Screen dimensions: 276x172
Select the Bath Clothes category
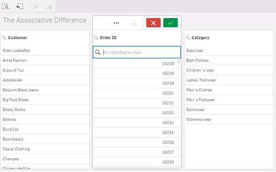(x=229, y=60)
